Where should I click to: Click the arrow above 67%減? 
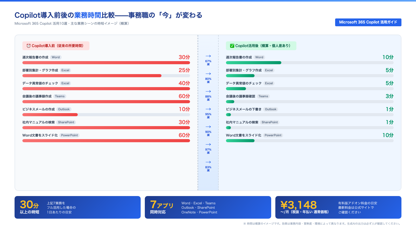[x=208, y=56]
